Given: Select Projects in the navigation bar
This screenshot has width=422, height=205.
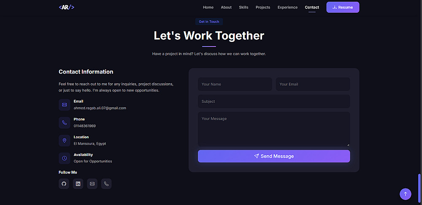Looking at the screenshot, I should click(x=263, y=7).
